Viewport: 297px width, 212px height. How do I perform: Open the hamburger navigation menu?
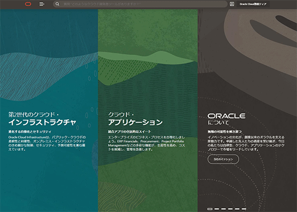coord(42,4)
